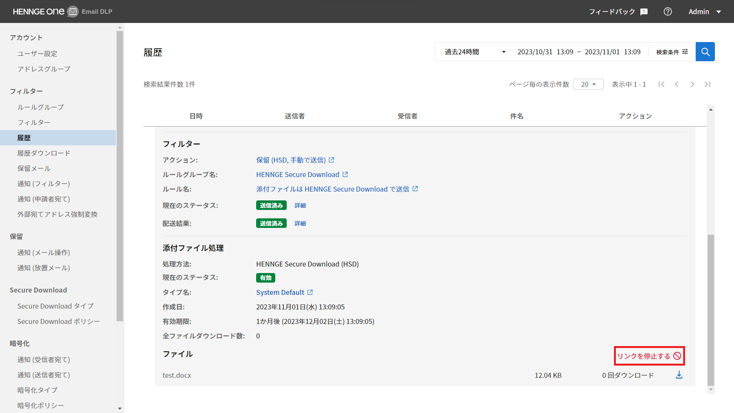Go to first page of results

pyautogui.click(x=661, y=84)
